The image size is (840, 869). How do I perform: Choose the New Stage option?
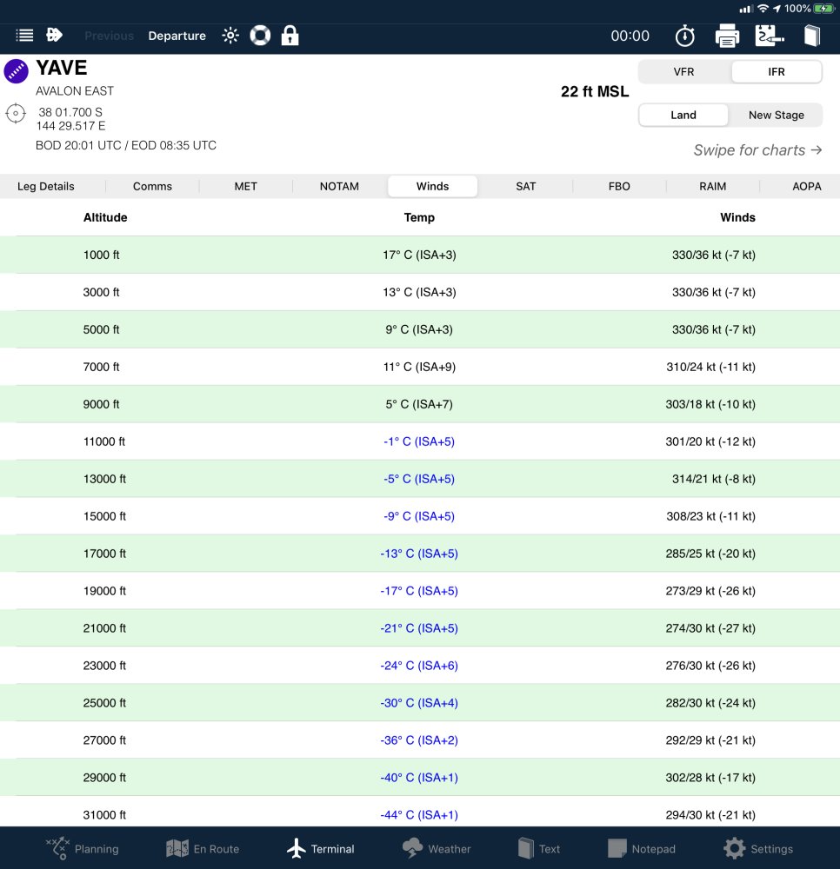(777, 116)
